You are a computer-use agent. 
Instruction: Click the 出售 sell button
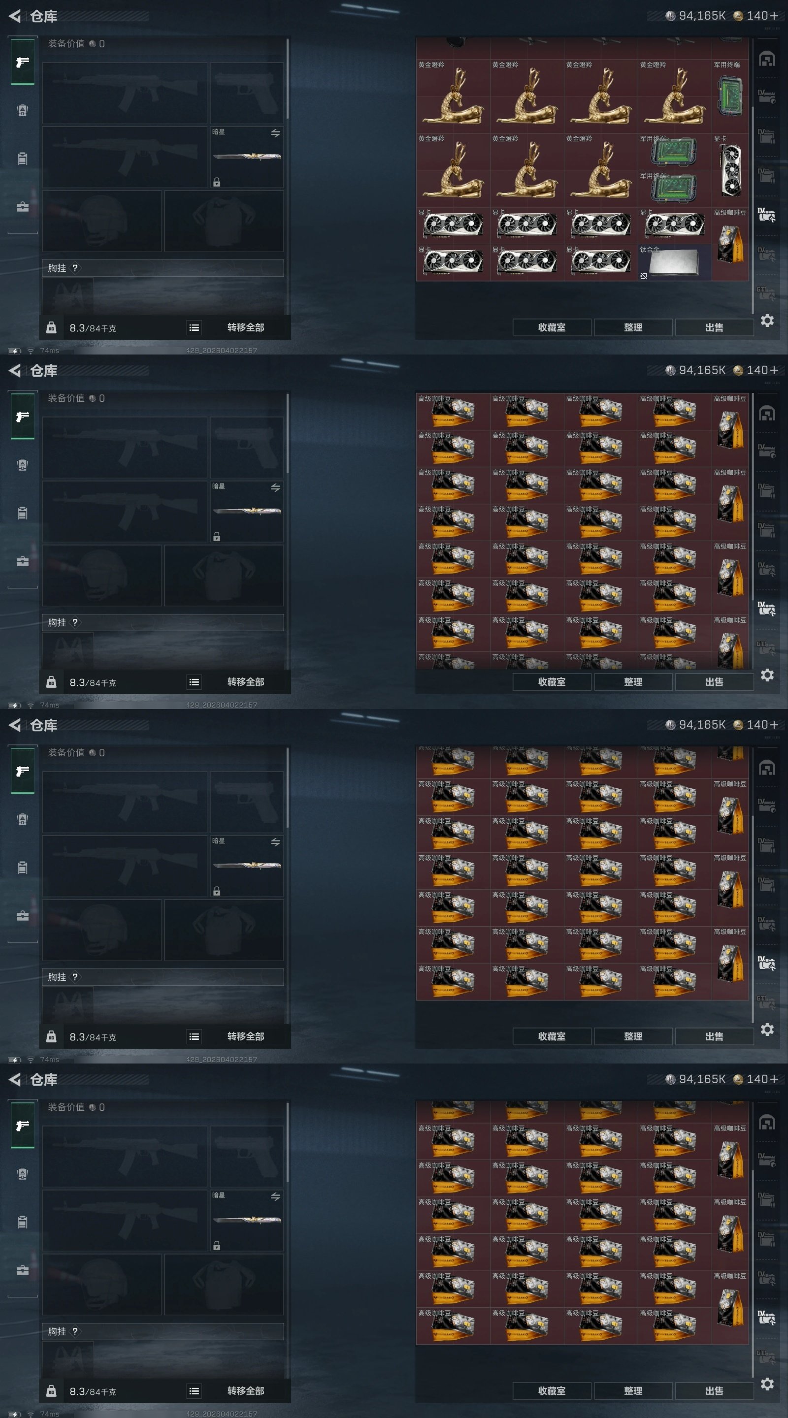(x=714, y=327)
